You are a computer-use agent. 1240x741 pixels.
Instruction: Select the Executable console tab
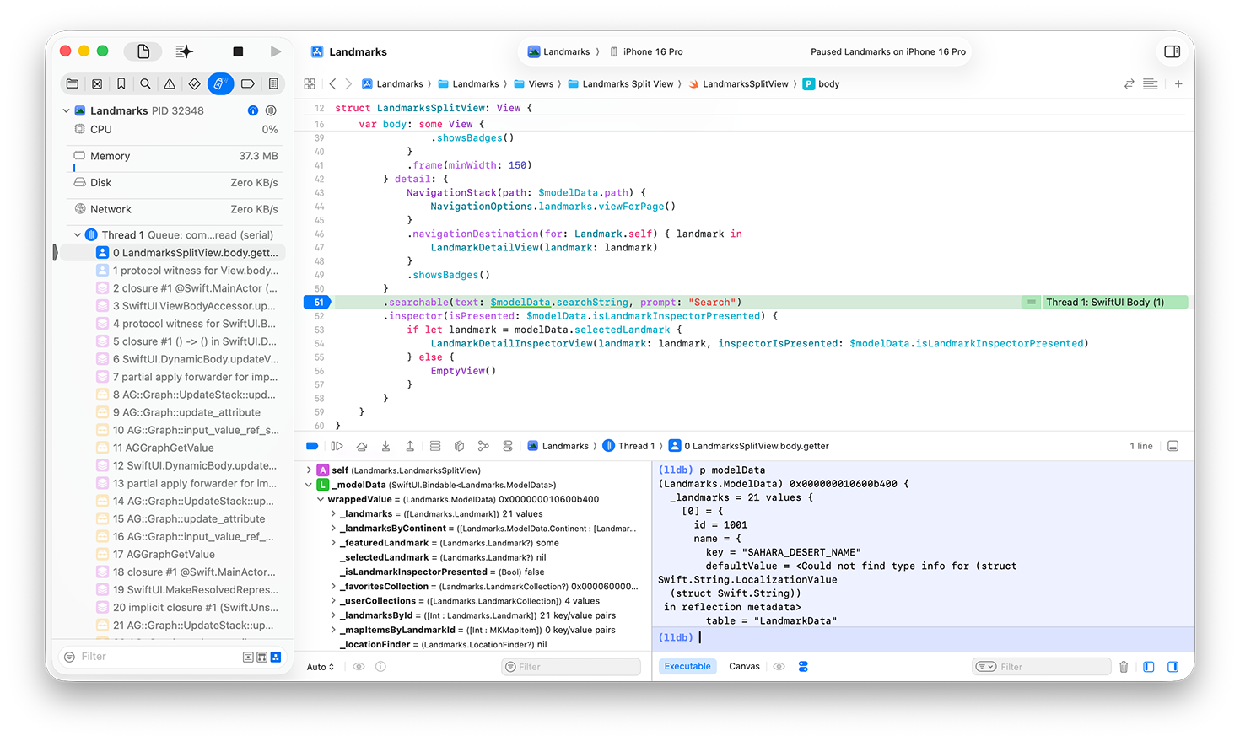(x=687, y=667)
